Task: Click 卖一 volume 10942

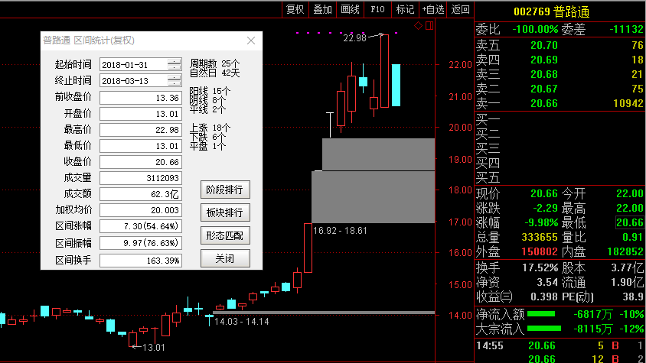Action: 628,103
